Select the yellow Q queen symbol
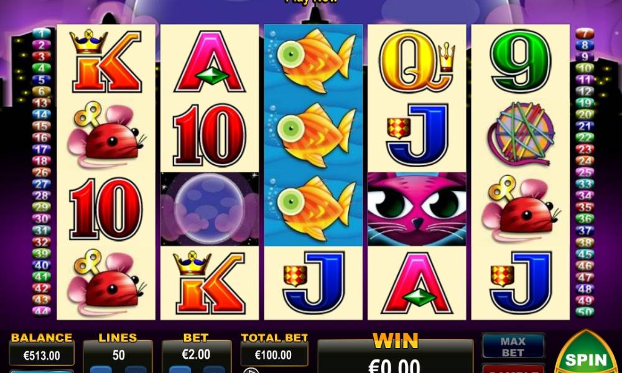 coord(417,61)
